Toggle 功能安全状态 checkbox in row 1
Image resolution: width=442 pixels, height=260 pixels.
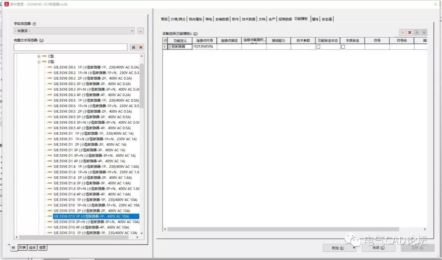pyautogui.click(x=318, y=47)
